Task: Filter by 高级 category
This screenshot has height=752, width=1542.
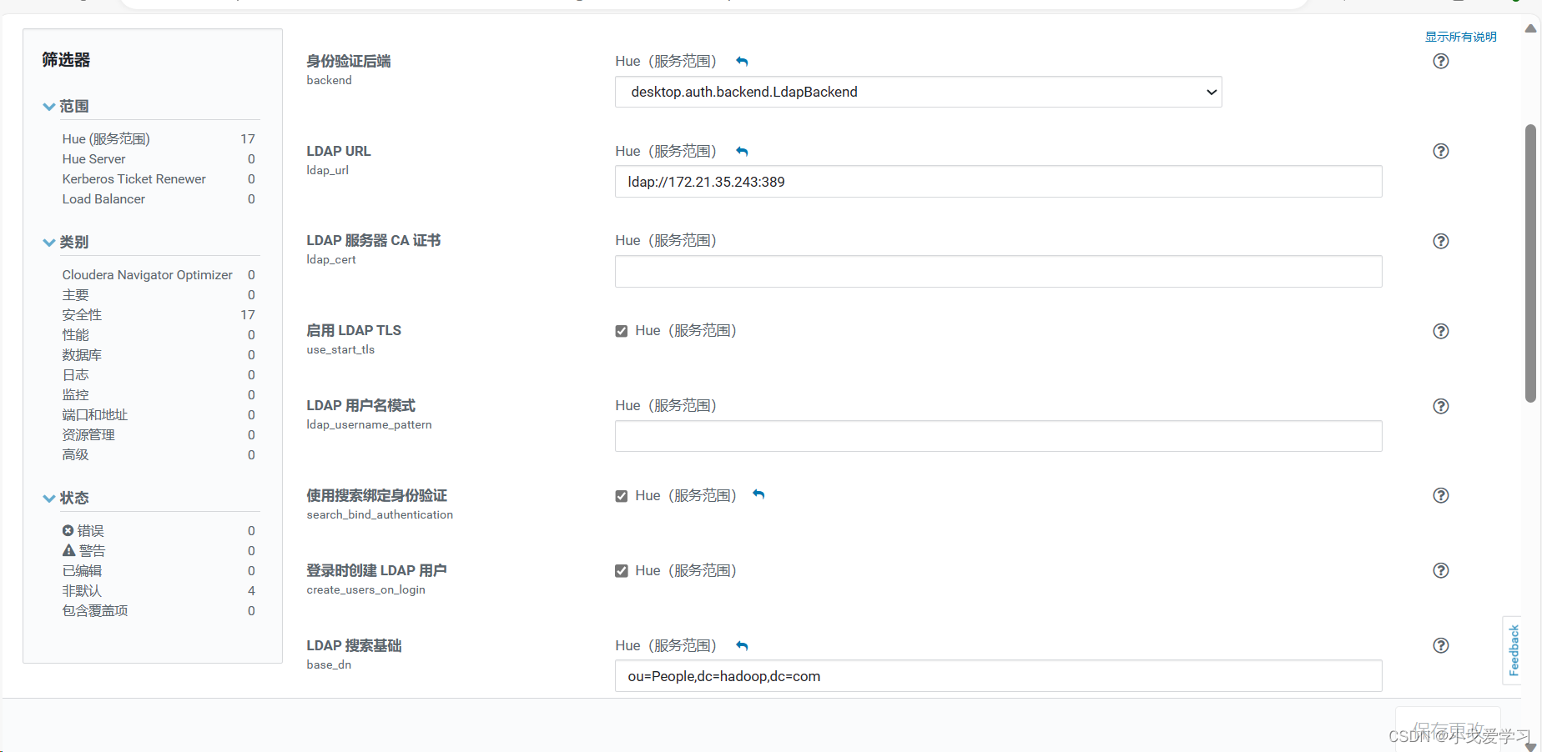Action: [x=75, y=455]
